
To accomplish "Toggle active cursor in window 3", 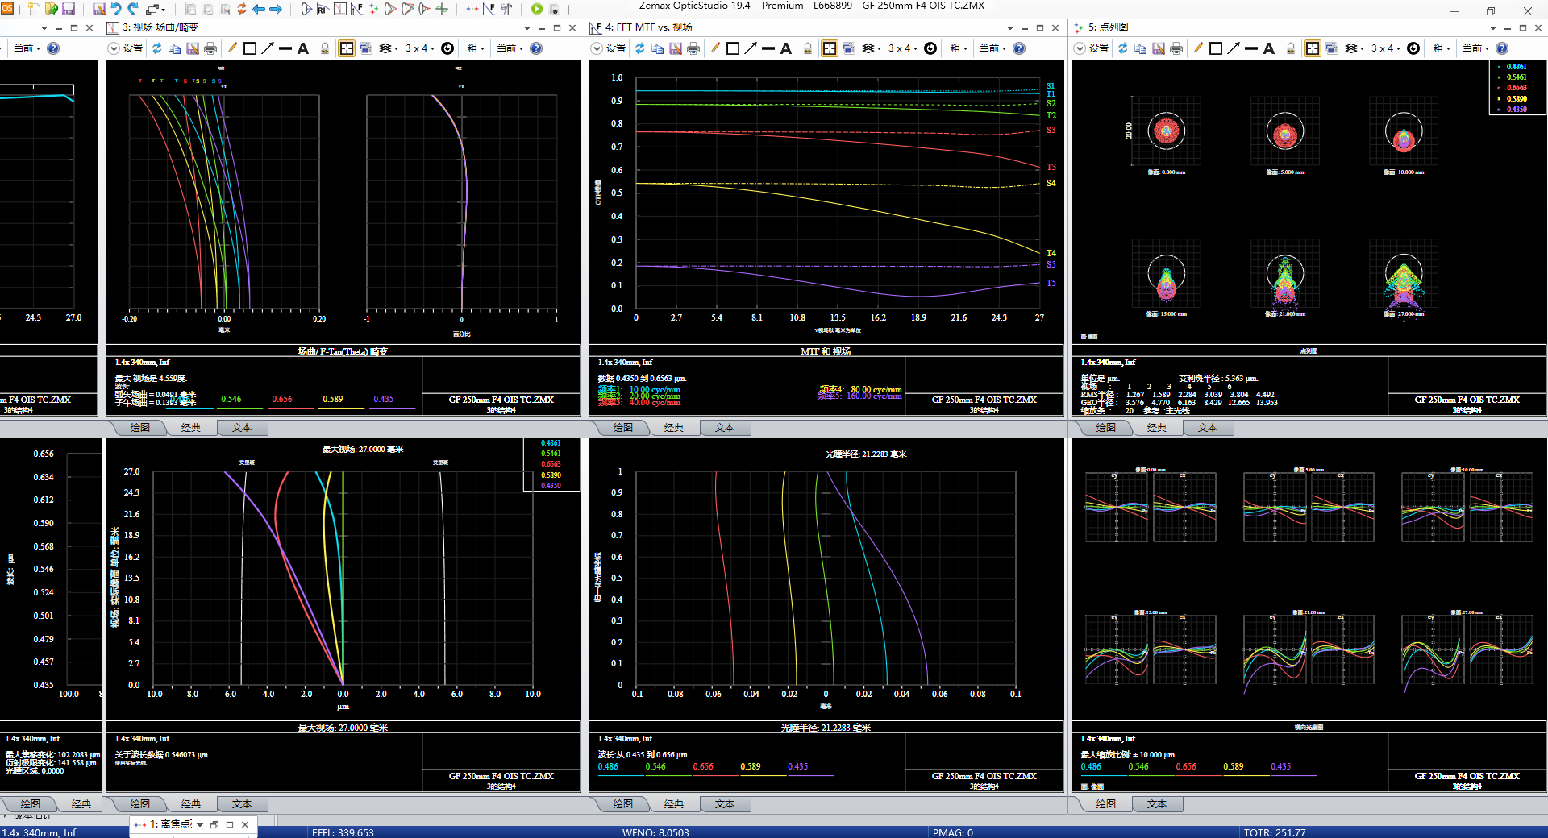I will (347, 48).
